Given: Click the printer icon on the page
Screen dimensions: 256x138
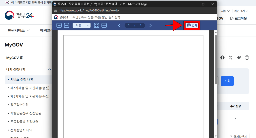Looking at the screenshot, I should coord(247,58).
